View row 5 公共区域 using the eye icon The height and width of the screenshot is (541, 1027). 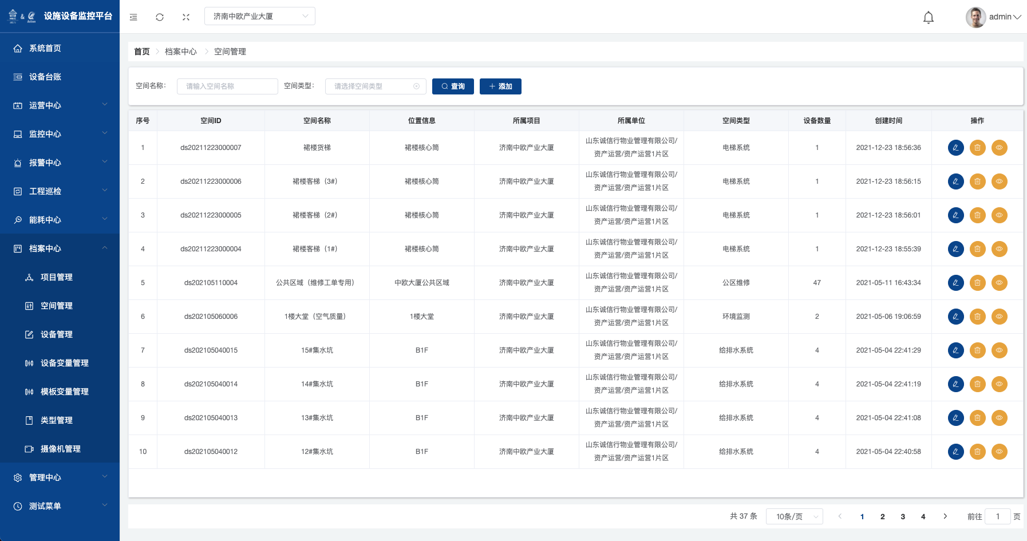pos(999,283)
